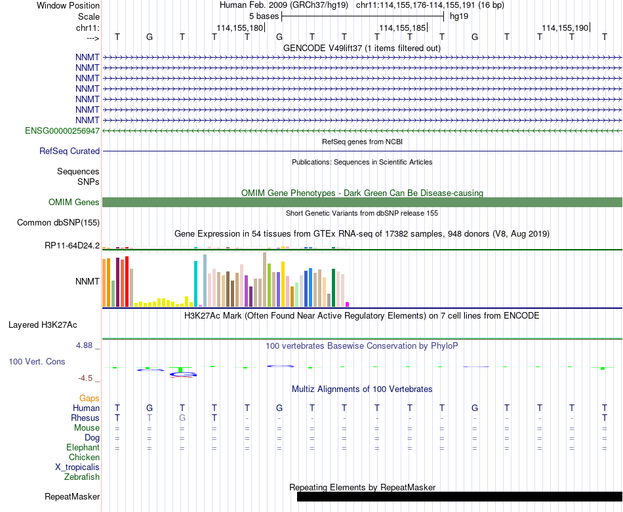Open the Layered H3K27Ac track label
Image resolution: width=623 pixels, height=512 pixels.
tap(43, 325)
